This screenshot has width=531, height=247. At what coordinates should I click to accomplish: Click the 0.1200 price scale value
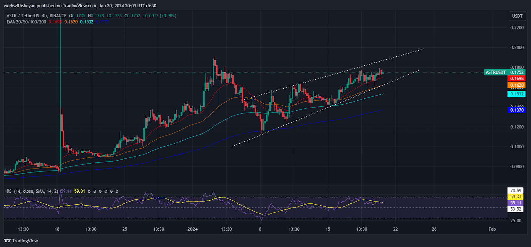517,127
